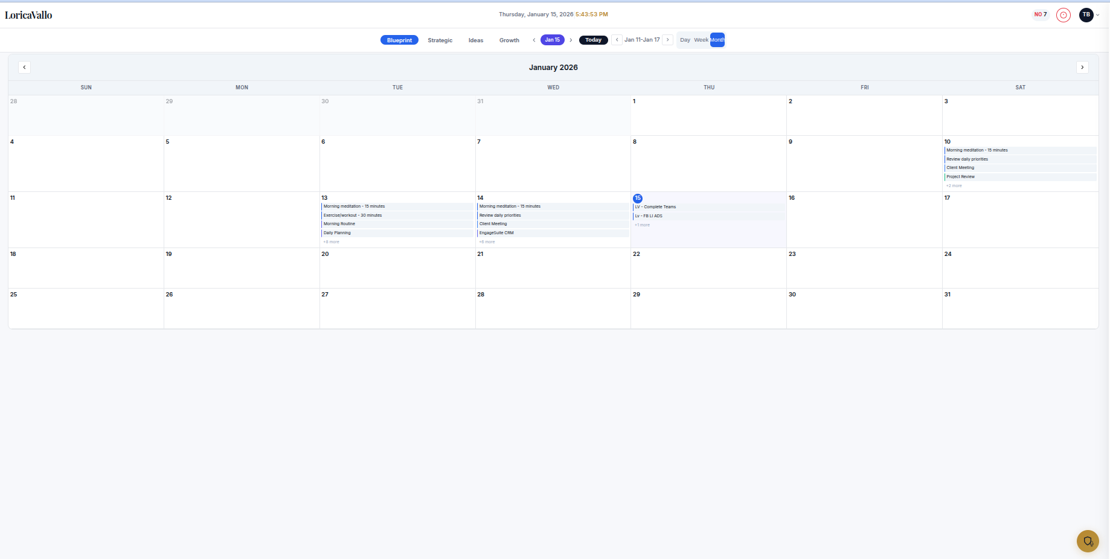Go to previous month using the calendar arrow
The height and width of the screenshot is (559, 1110).
click(24, 67)
